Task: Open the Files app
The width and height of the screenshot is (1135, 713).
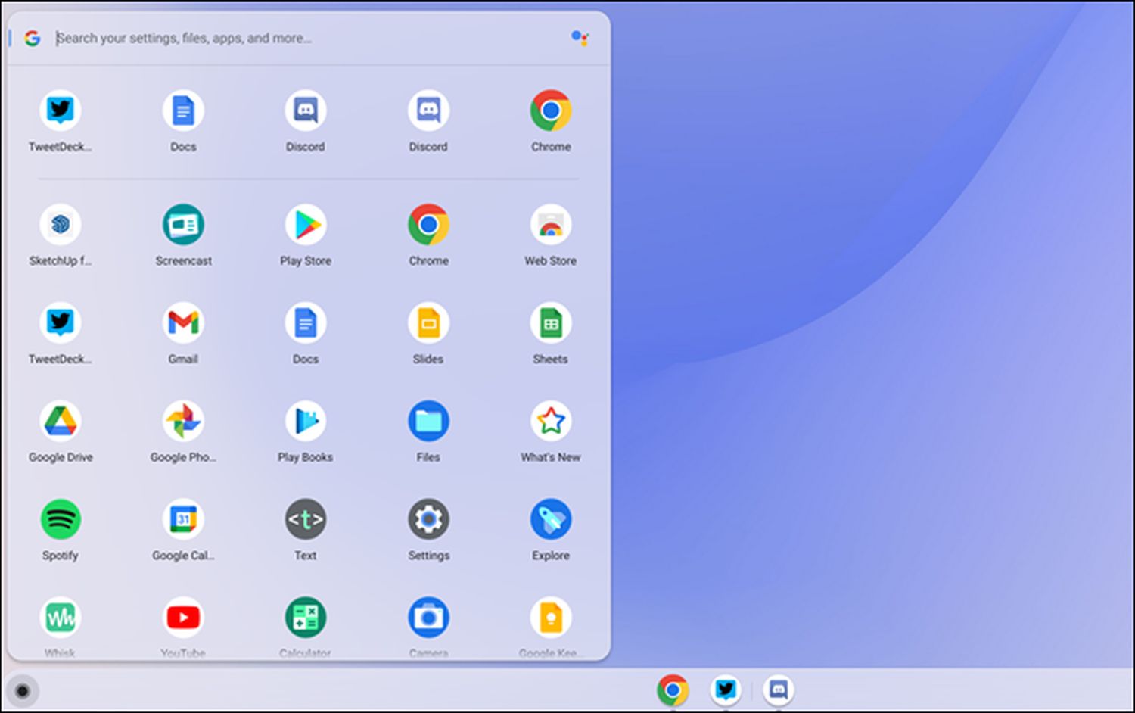Action: pyautogui.click(x=428, y=422)
